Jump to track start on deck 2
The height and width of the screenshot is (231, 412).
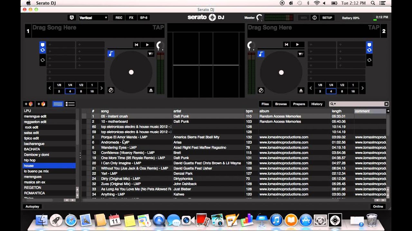click(x=286, y=45)
